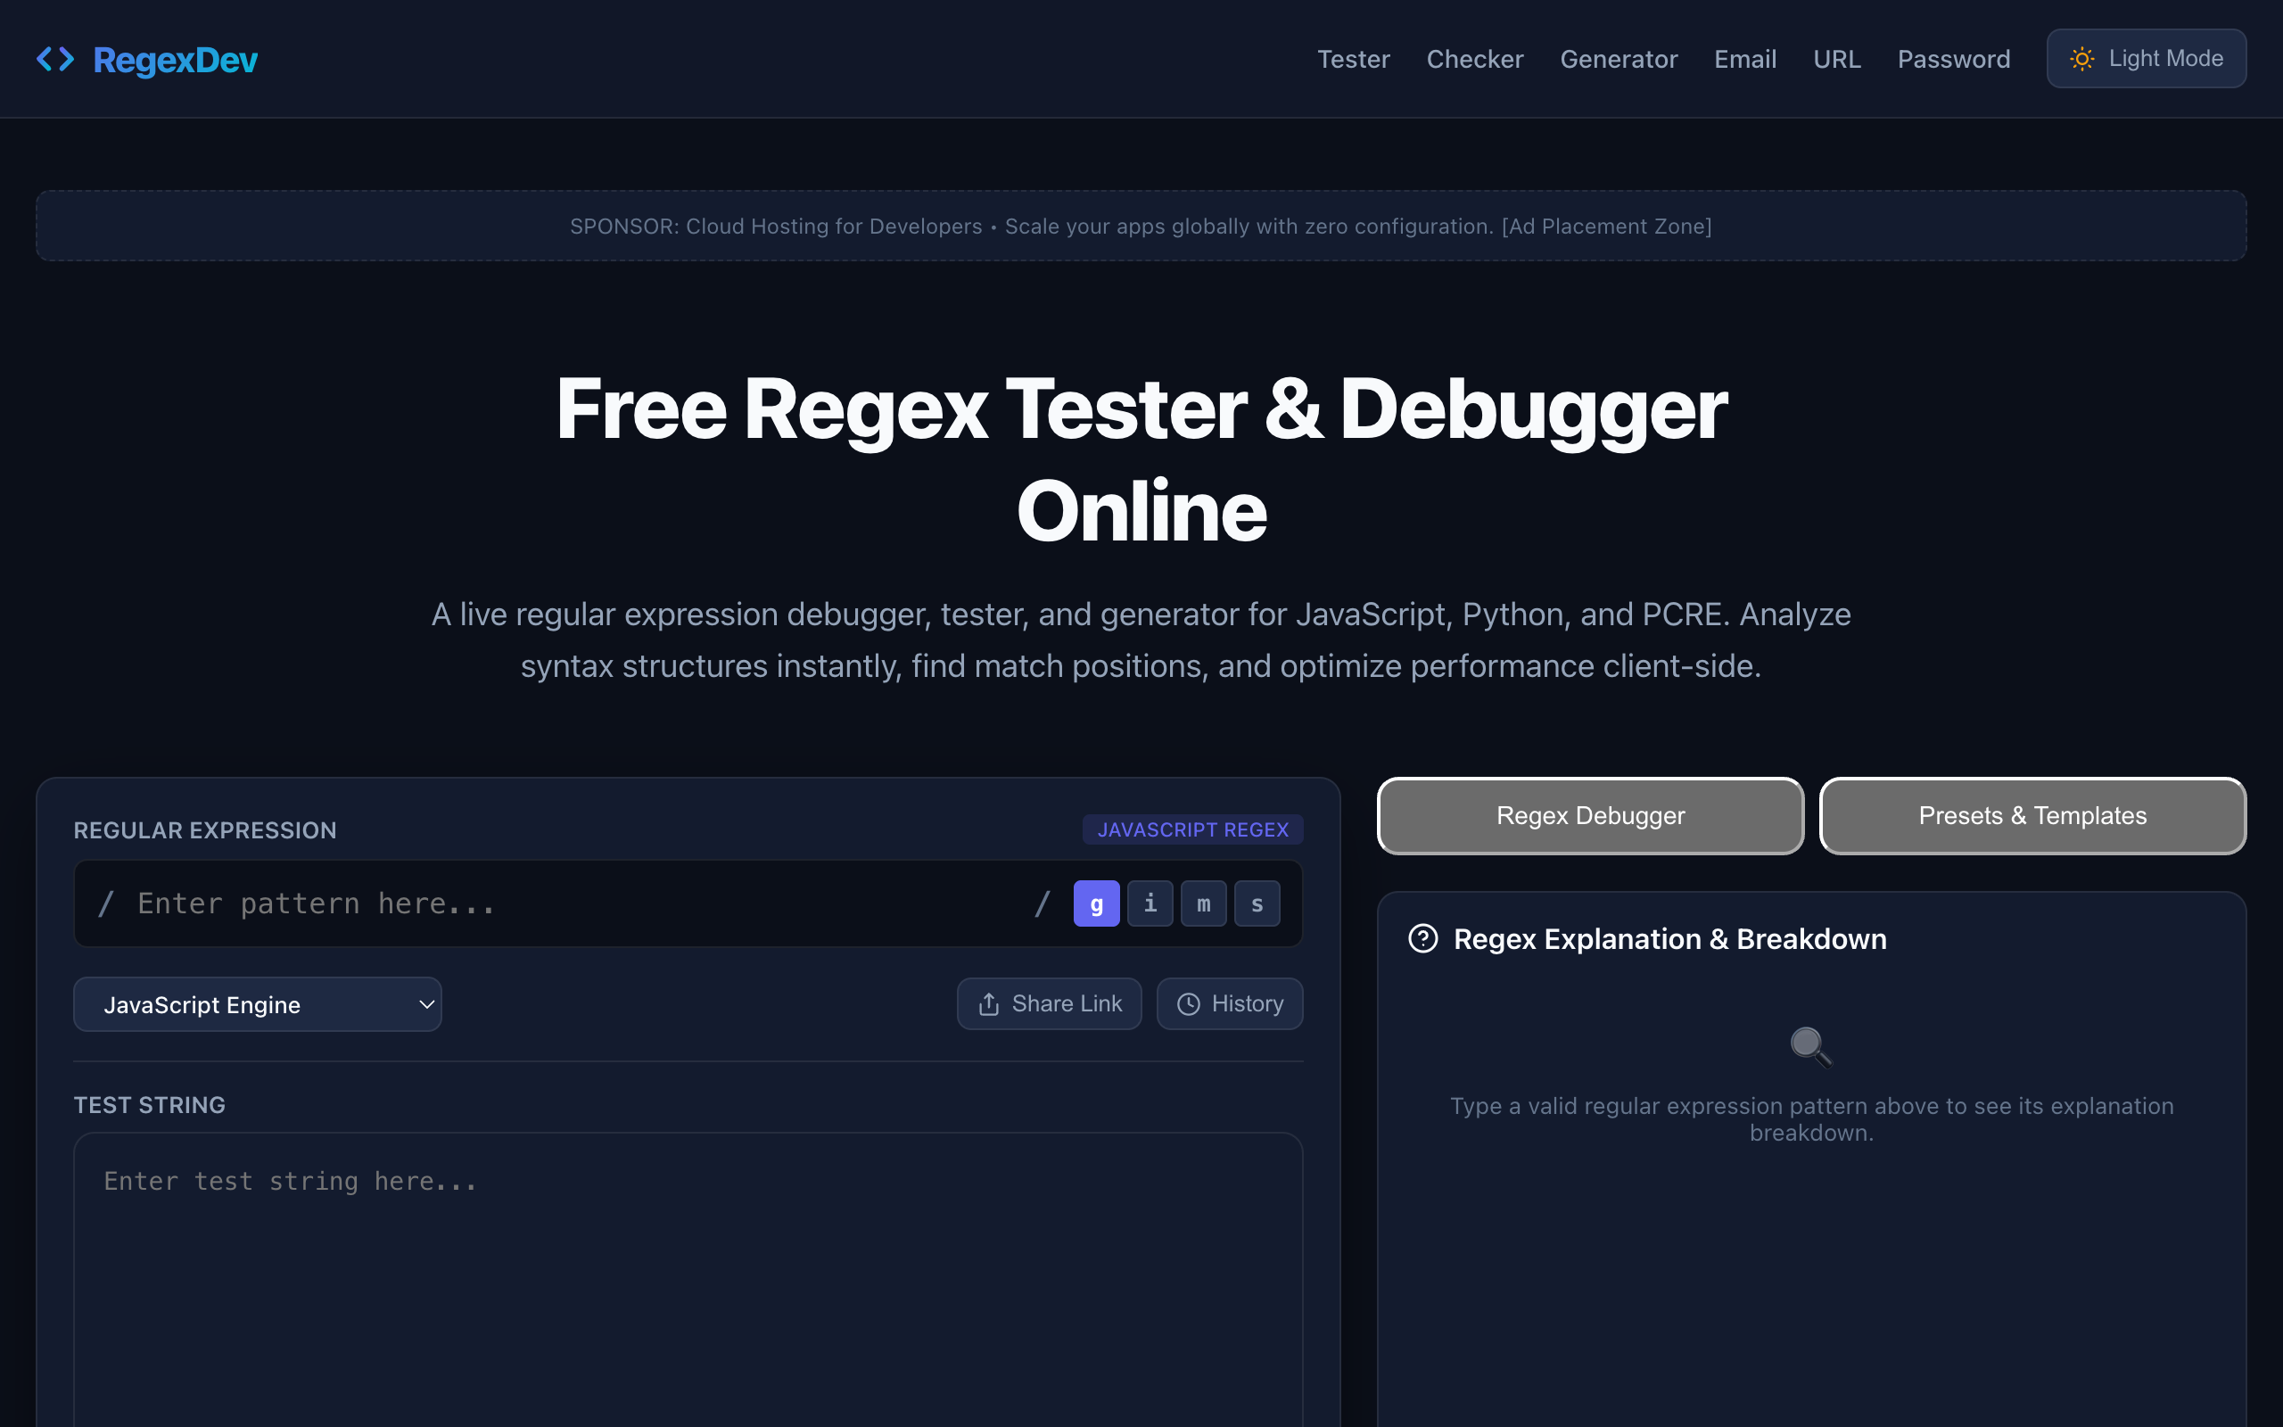Go to the Tester nav item

click(x=1353, y=59)
